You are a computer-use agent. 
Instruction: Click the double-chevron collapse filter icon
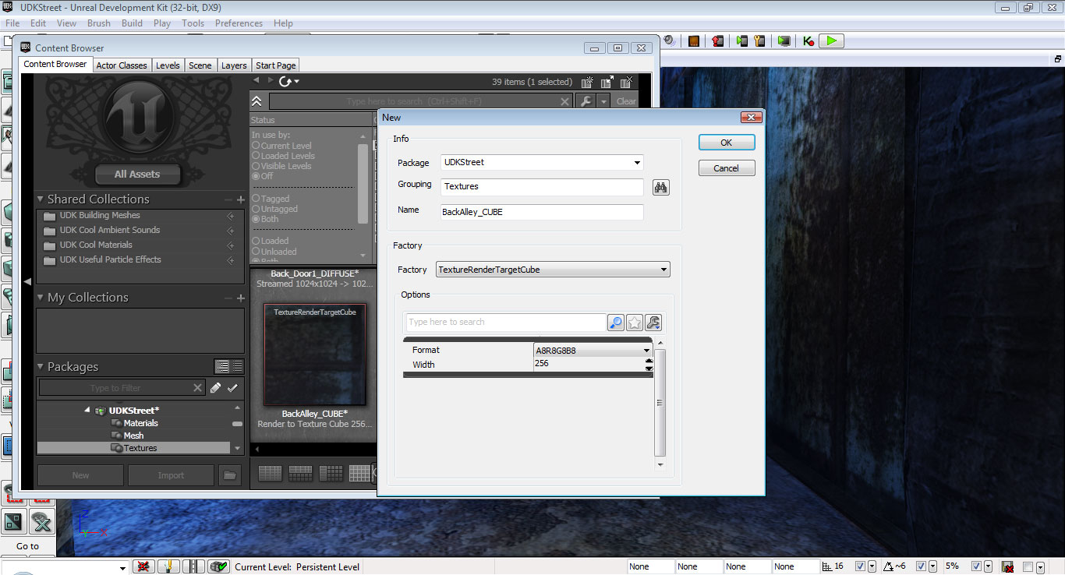257,101
